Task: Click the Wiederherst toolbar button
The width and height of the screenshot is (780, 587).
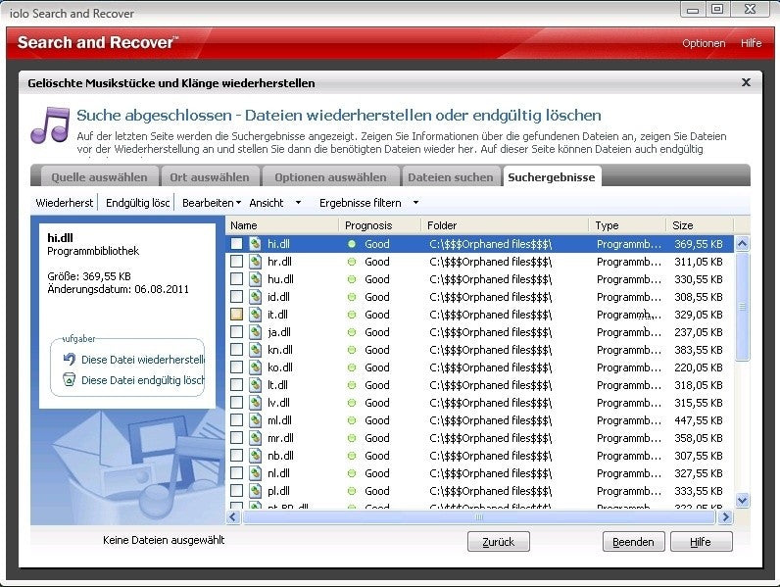Action: [x=64, y=203]
